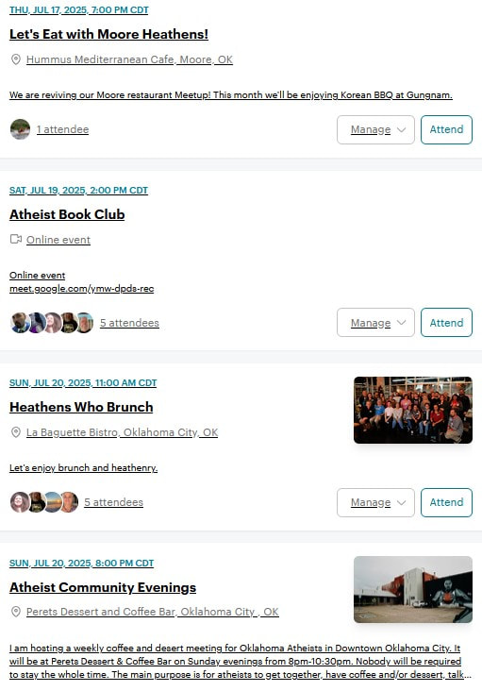Click location pin icon beside Perets Dessert and Coffee Bar
Image resolution: width=482 pixels, height=691 pixels.
point(16,612)
